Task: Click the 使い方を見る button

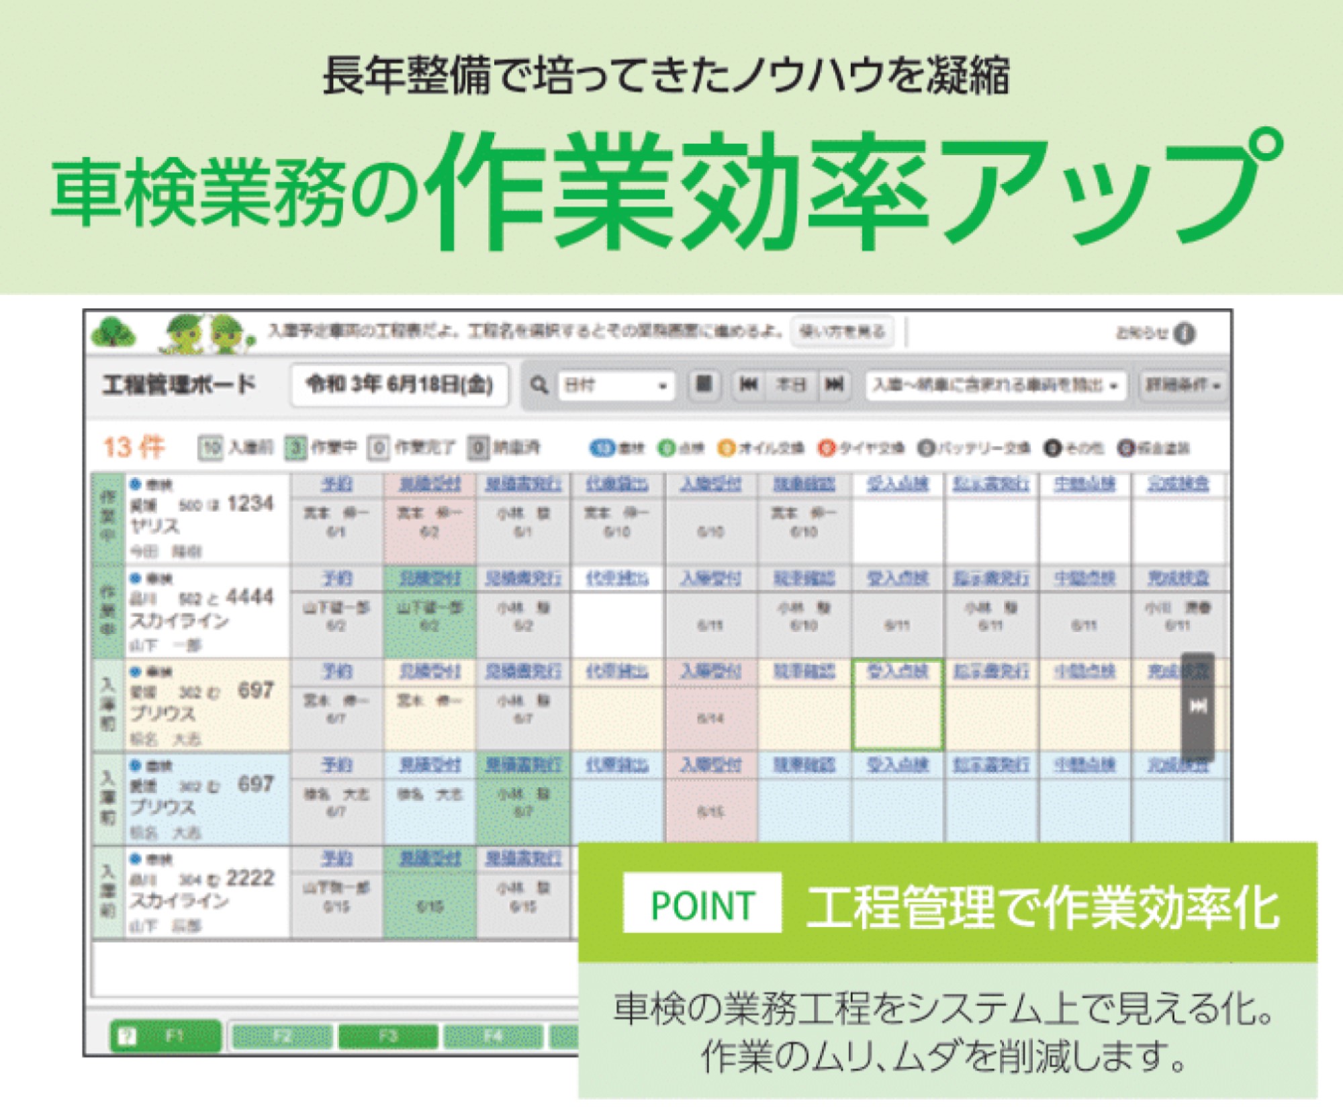Action: point(842,332)
